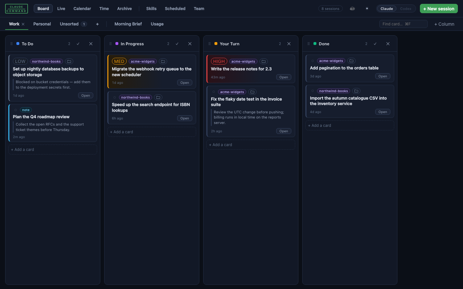
Task: Open folder icon on flaky date test card
Action: coord(252,92)
